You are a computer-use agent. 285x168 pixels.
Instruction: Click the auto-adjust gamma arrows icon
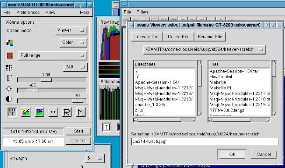[53, 112]
